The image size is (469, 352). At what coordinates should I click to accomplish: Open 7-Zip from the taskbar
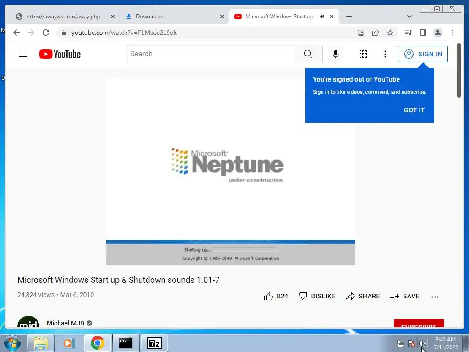click(154, 343)
